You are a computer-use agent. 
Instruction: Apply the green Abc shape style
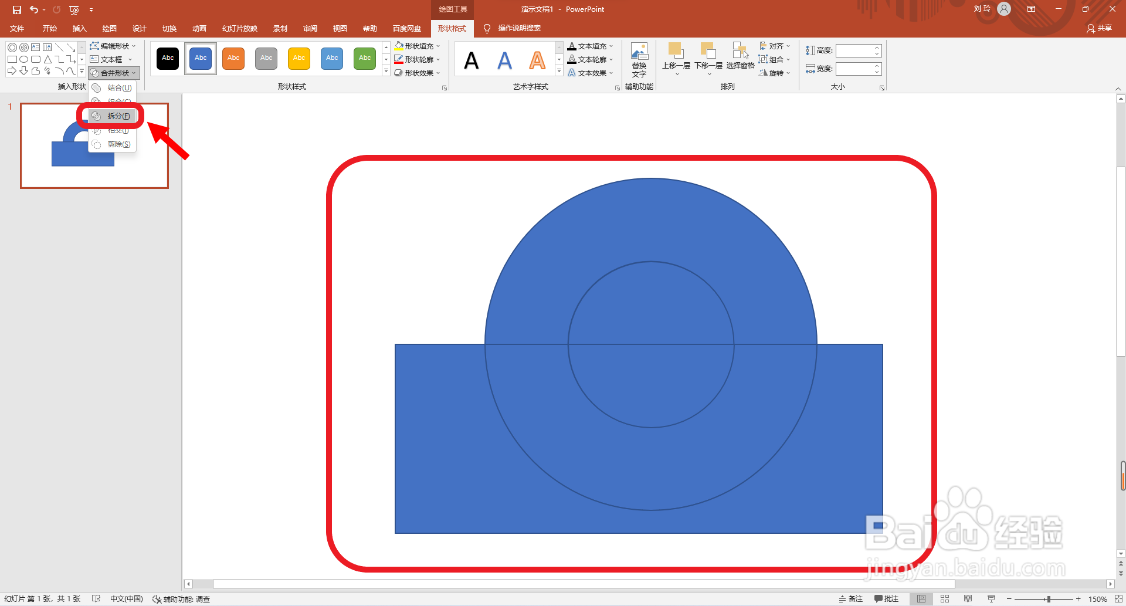365,58
